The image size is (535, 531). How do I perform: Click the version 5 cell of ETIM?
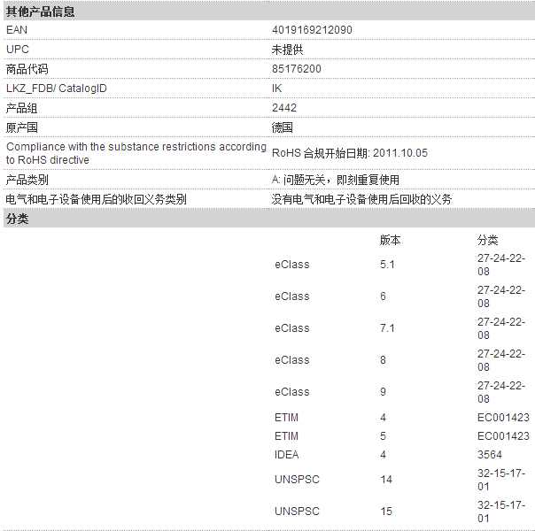384,436
